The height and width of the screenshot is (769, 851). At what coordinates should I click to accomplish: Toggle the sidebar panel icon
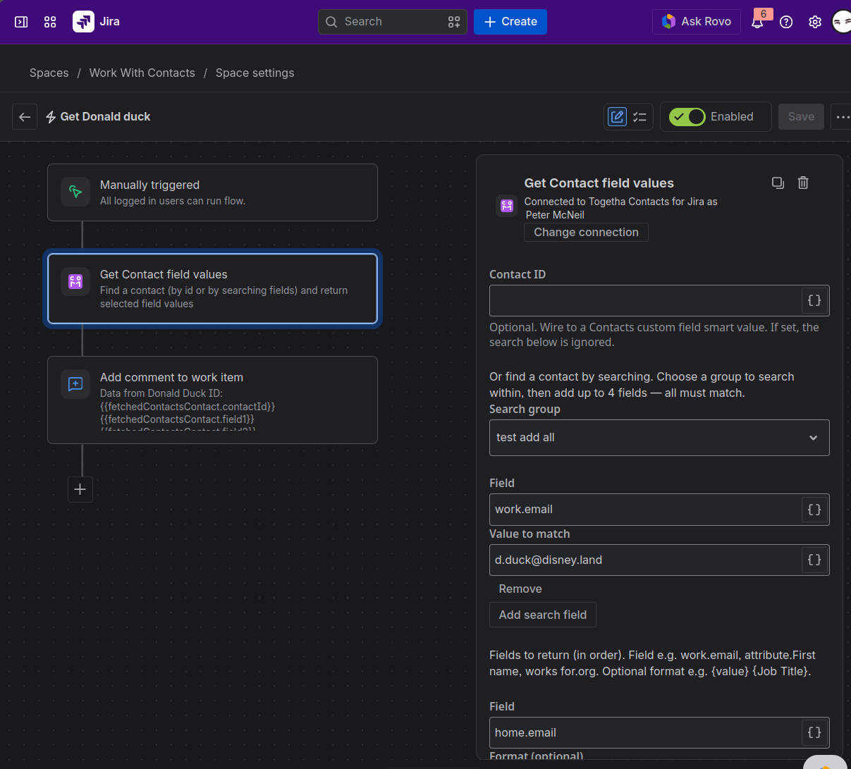click(21, 22)
